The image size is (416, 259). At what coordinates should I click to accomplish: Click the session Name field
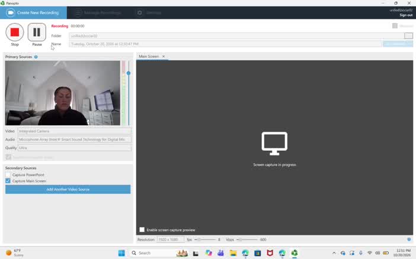click(225, 44)
